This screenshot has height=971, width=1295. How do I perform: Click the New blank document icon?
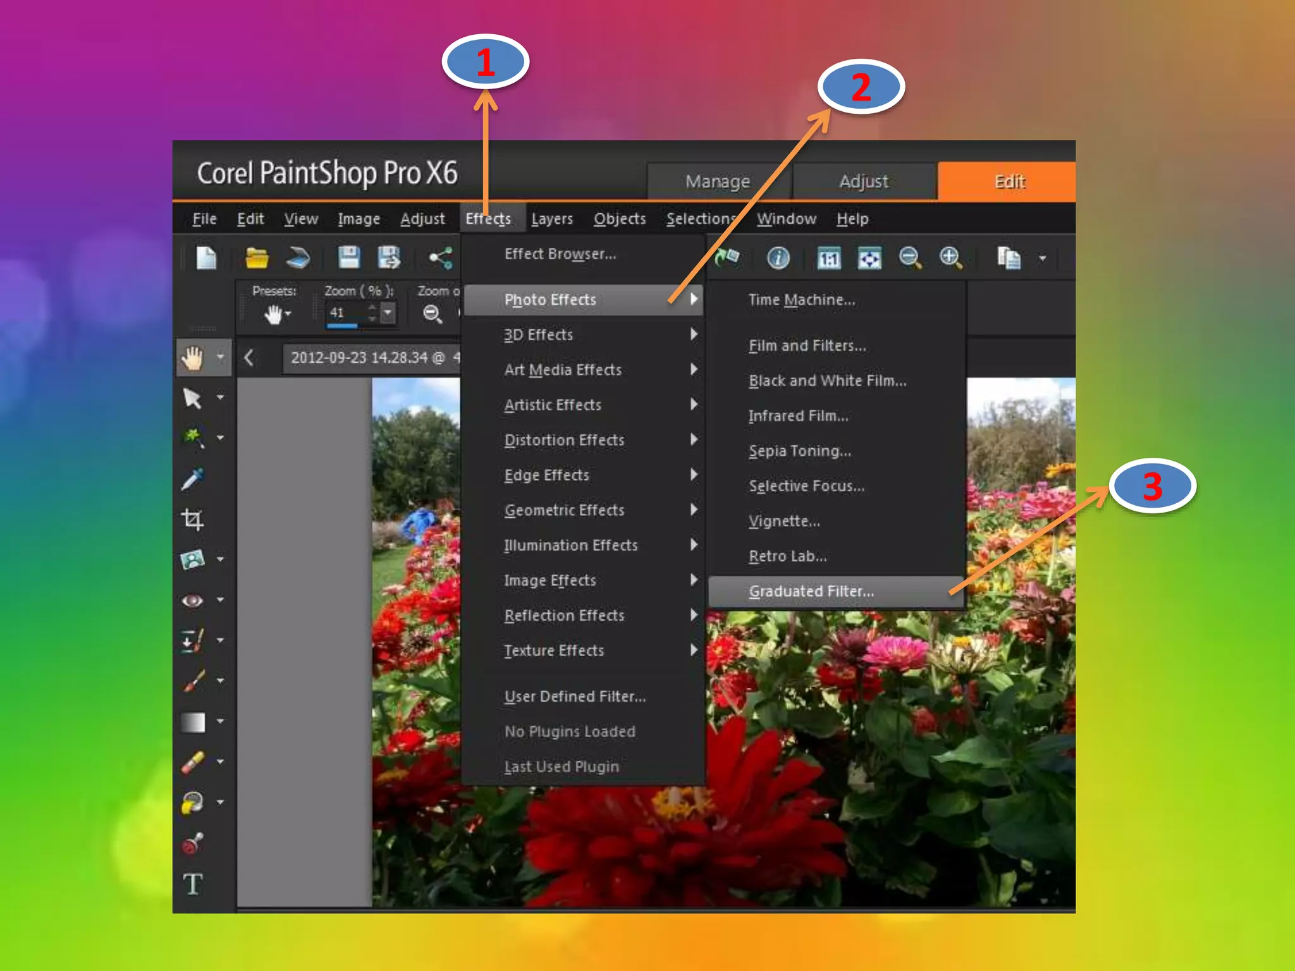pos(206,258)
